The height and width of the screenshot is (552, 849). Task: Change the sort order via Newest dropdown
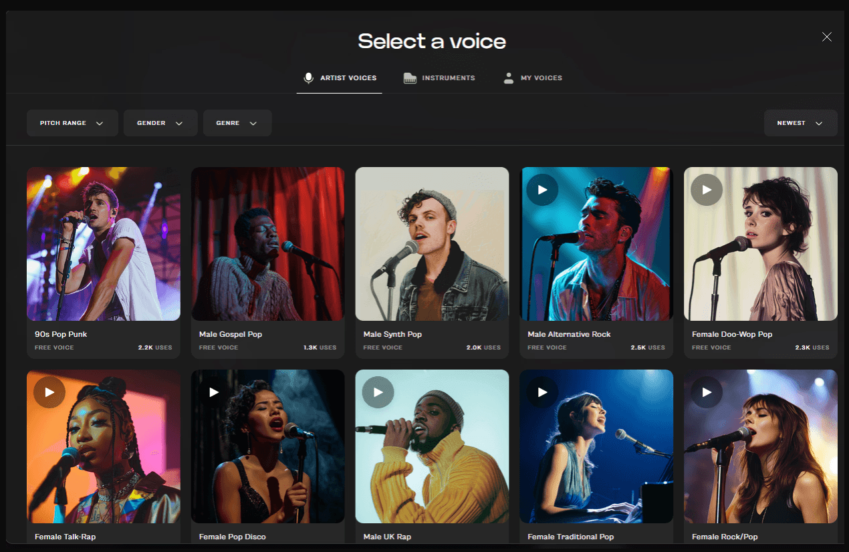click(800, 123)
